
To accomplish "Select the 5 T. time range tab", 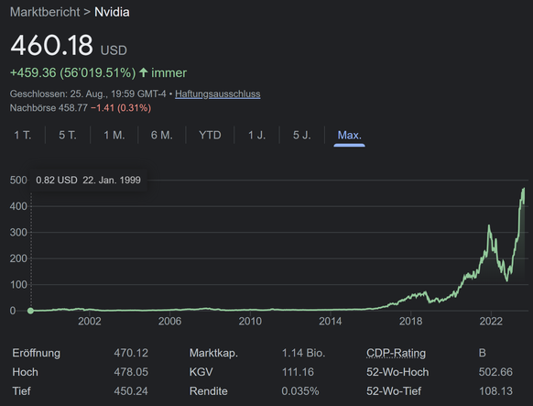I will point(68,136).
